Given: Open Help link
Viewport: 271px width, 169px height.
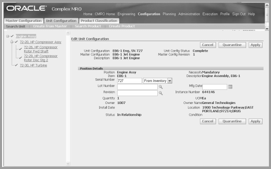Looking at the screenshot, I should point(251,14).
